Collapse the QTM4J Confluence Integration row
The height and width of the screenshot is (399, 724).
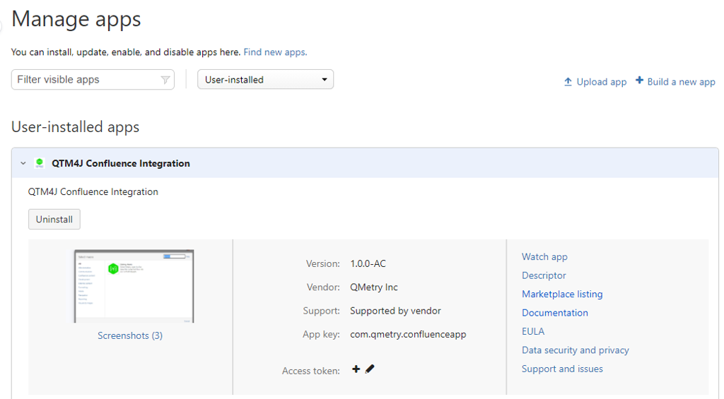pyautogui.click(x=23, y=163)
